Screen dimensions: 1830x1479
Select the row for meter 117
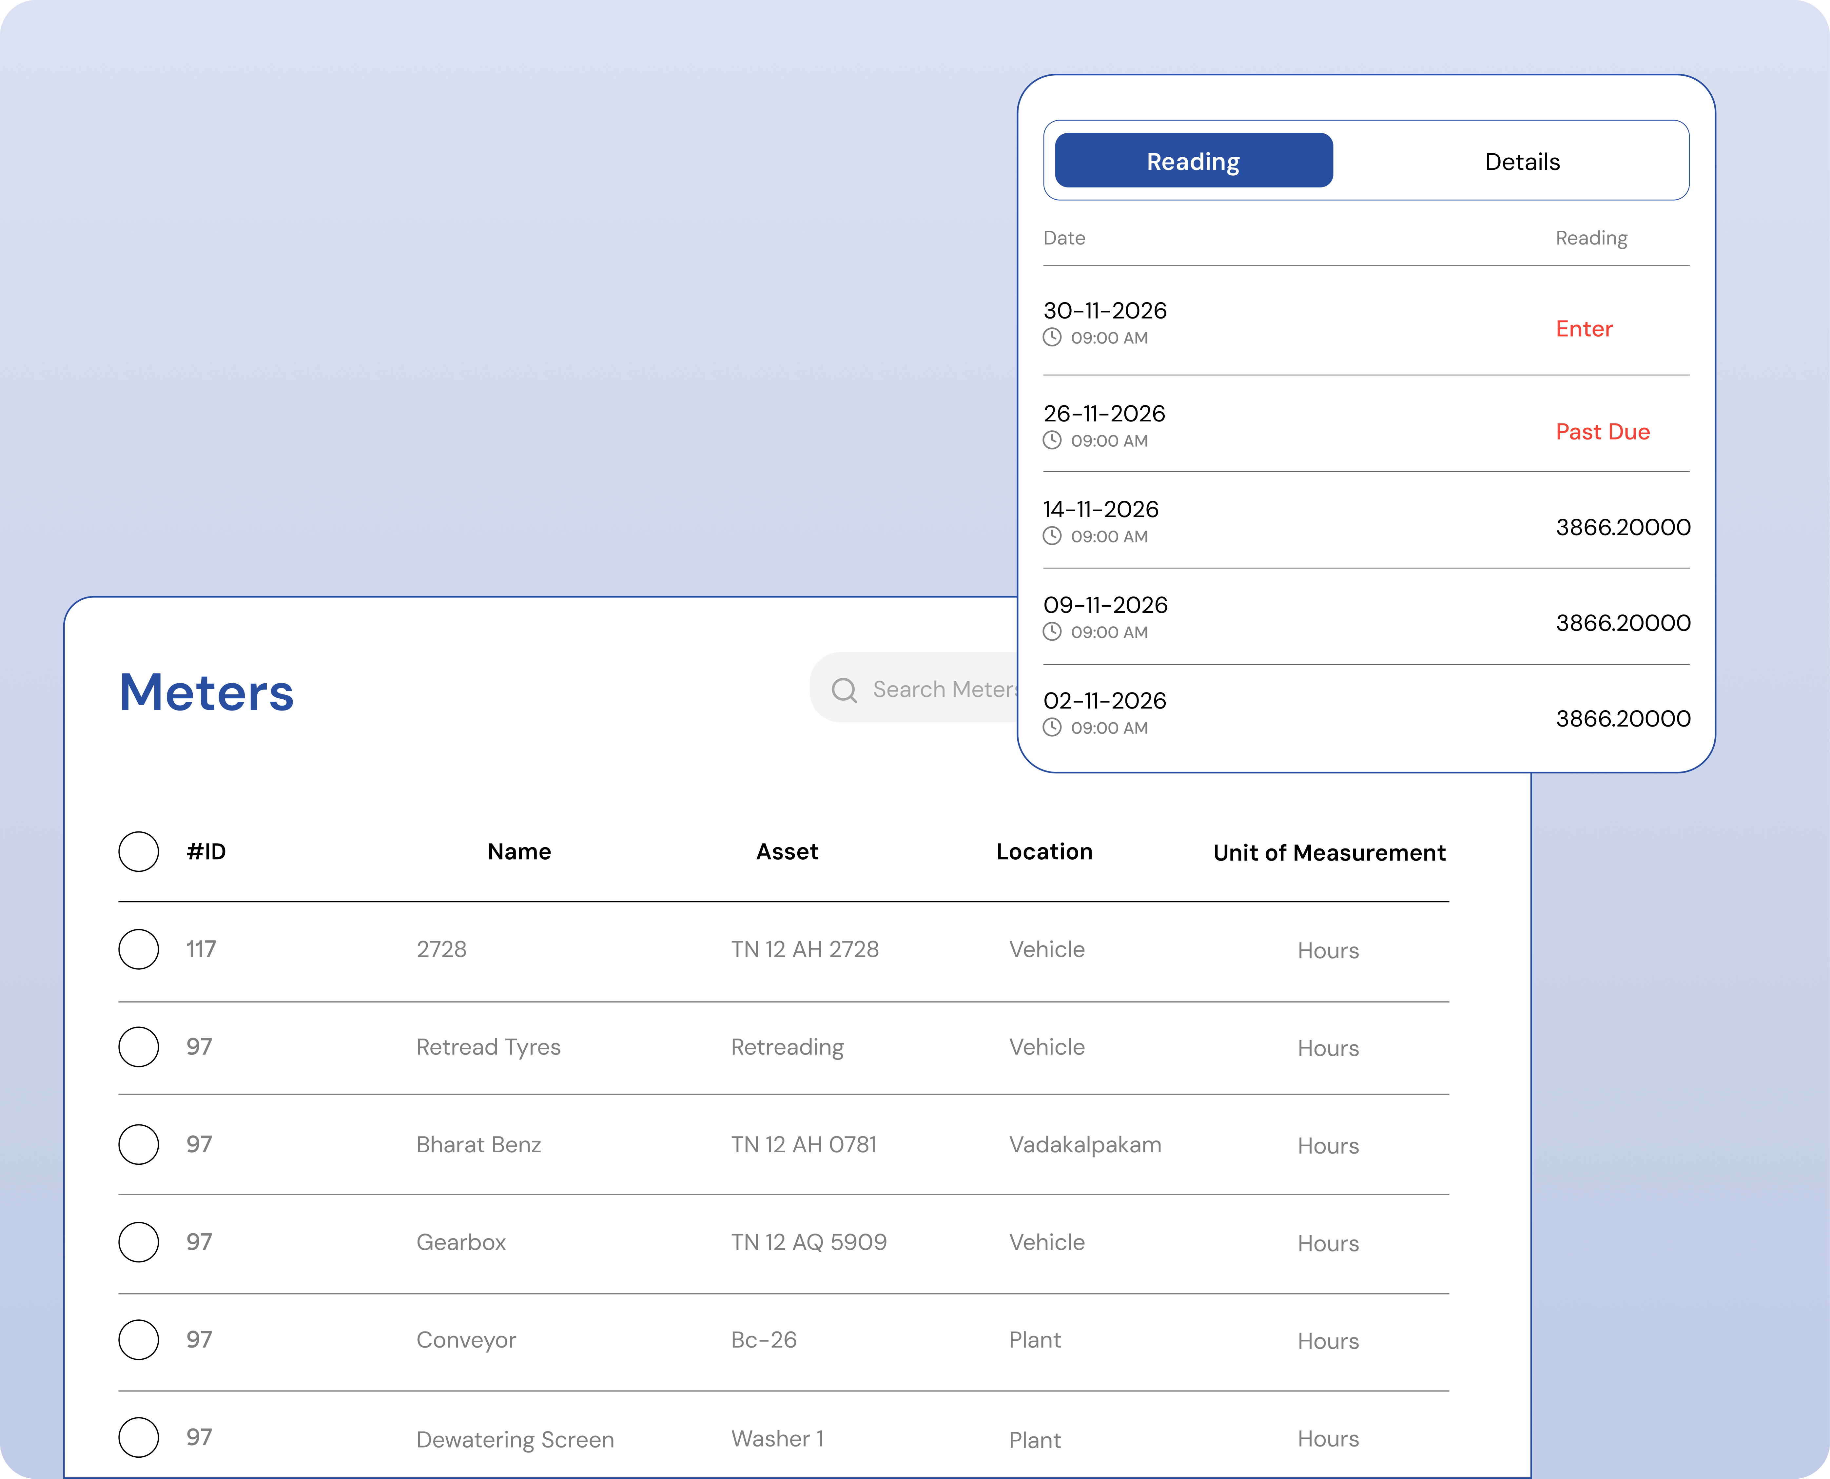[x=139, y=949]
